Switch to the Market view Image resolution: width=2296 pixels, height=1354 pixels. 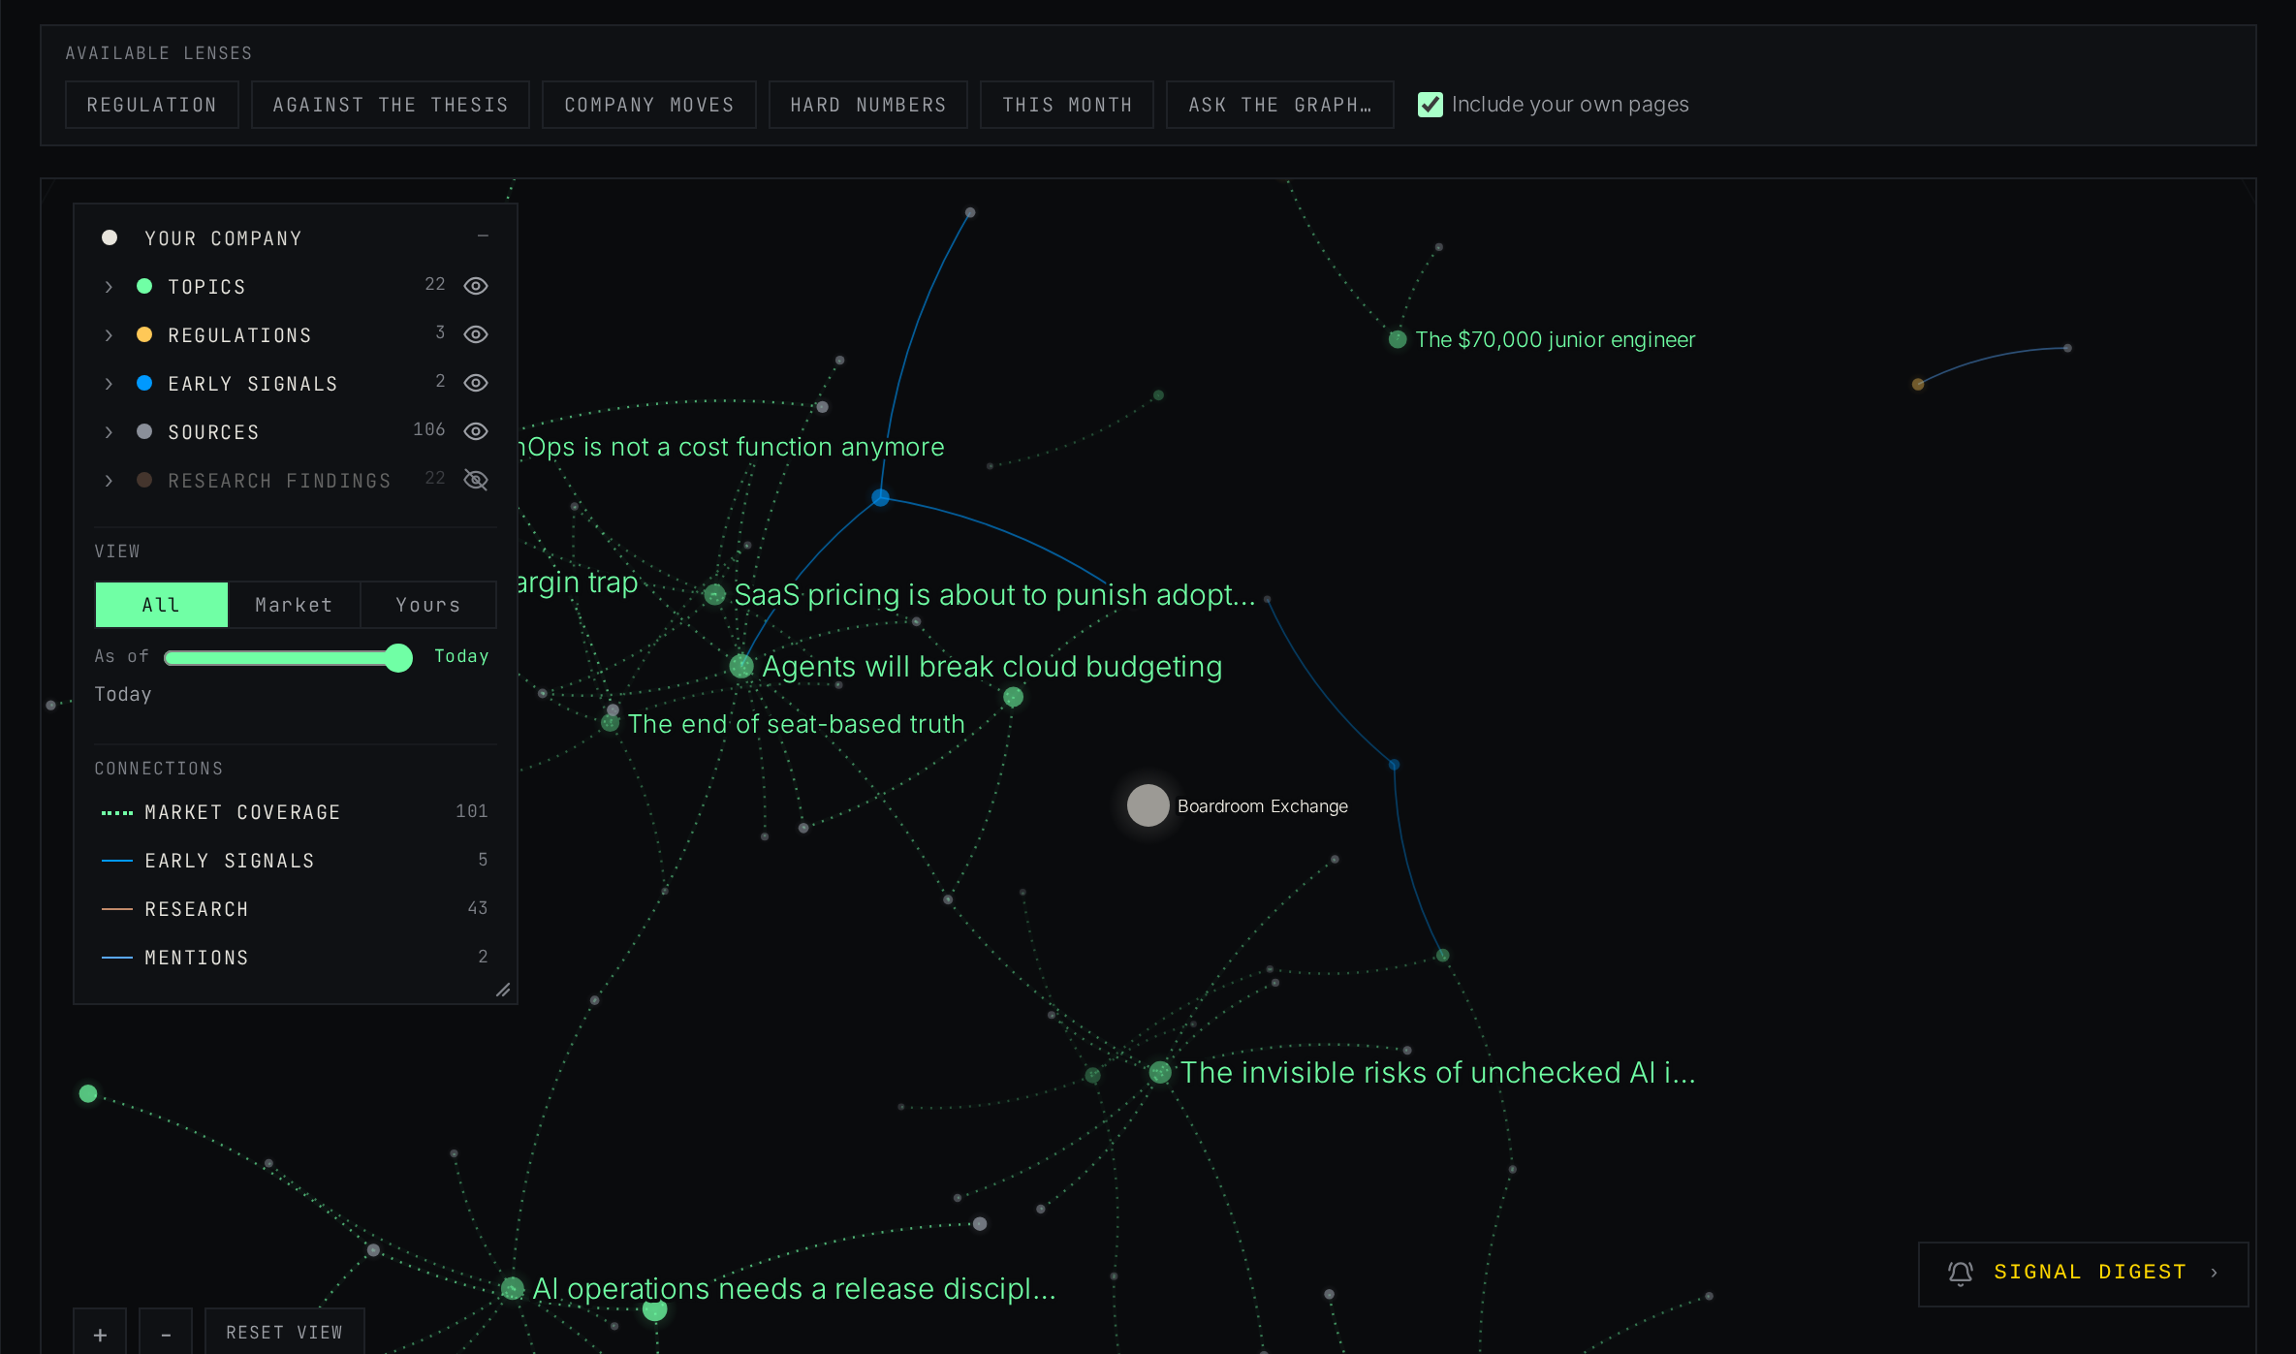tap(294, 605)
